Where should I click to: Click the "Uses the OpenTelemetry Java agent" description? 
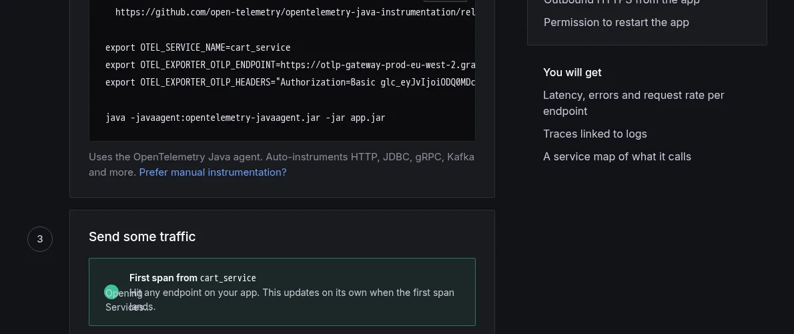click(282, 165)
